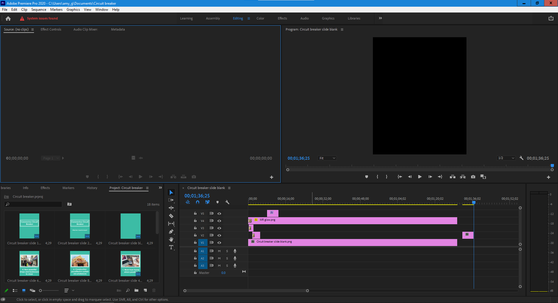Open the Sequence menu
Viewport: 558px width, 303px height.
[39, 10]
